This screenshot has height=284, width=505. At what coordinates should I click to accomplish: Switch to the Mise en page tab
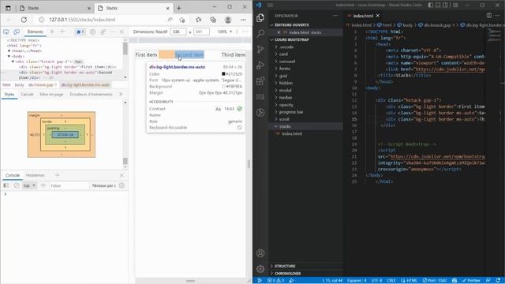[51, 95]
